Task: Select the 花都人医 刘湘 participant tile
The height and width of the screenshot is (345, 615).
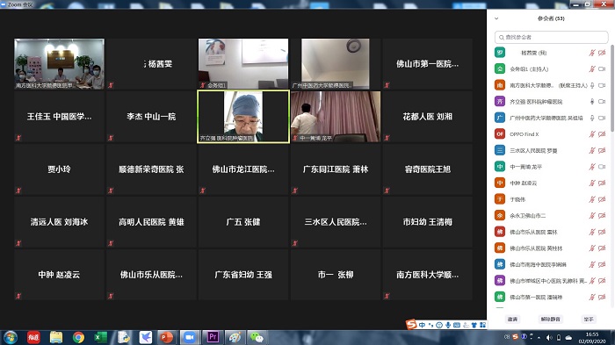Action: coord(427,117)
